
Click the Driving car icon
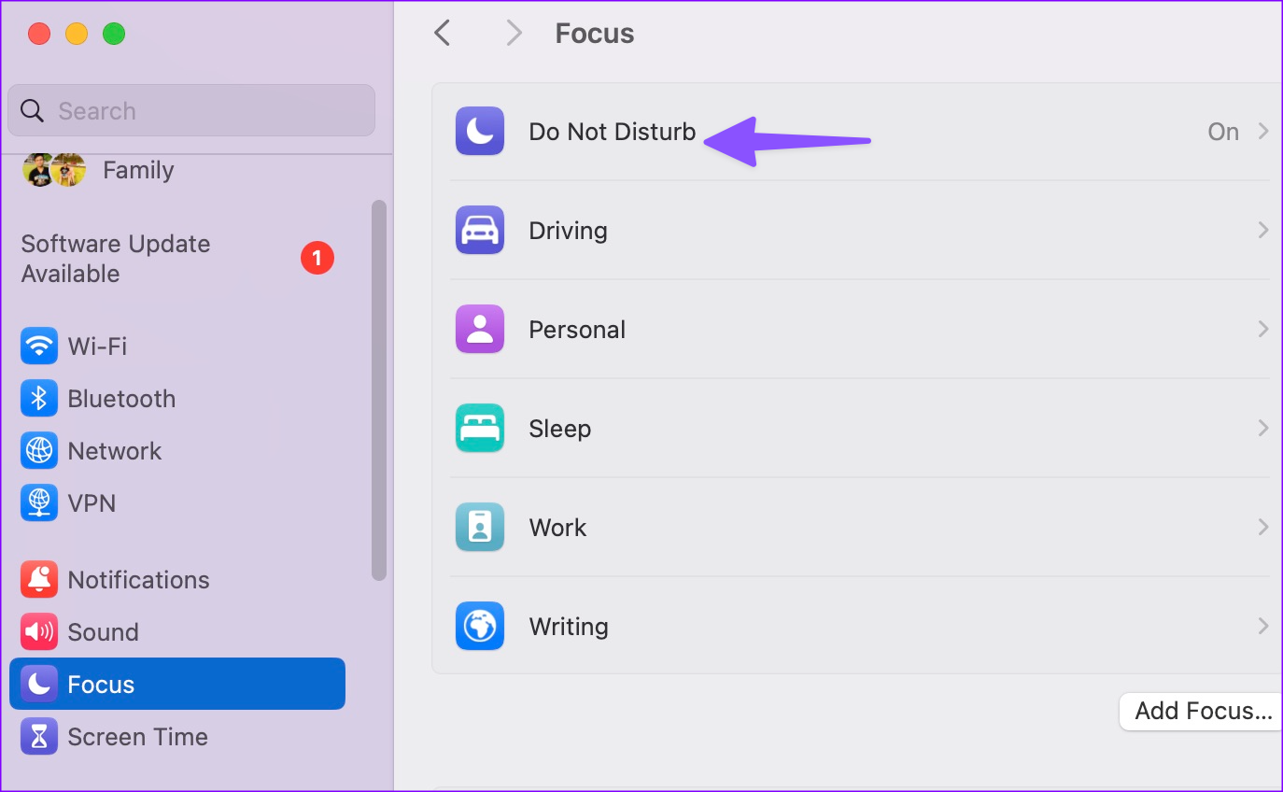[480, 231]
